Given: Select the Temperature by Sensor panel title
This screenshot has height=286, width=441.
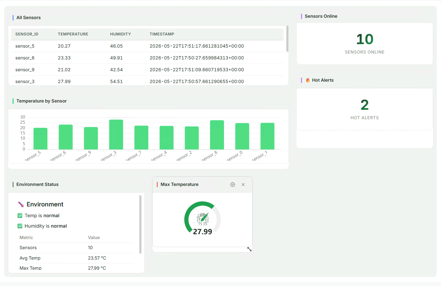Looking at the screenshot, I should [x=41, y=101].
